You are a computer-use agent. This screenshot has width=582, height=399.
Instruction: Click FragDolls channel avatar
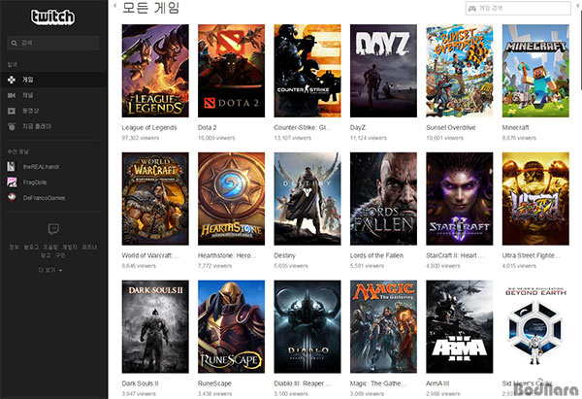tap(12, 183)
